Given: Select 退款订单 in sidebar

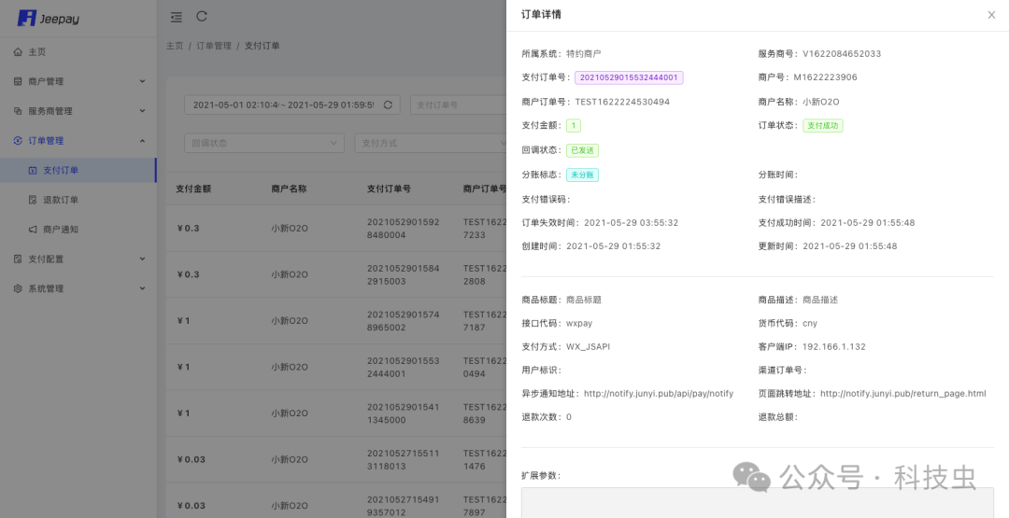Looking at the screenshot, I should tap(78, 200).
